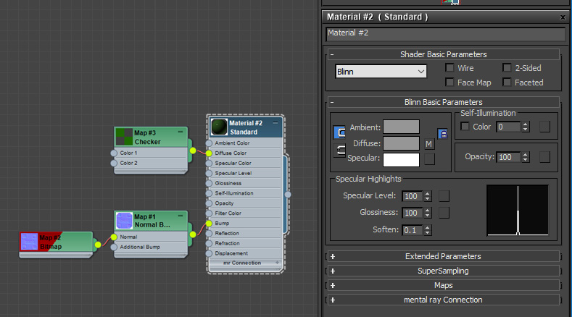Click the Diffuse Color input socket
Viewport: 572px width, 317px height.
coord(210,153)
